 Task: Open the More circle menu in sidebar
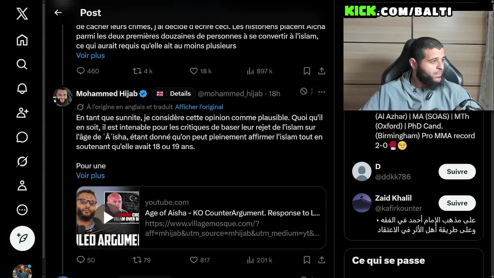point(22,210)
